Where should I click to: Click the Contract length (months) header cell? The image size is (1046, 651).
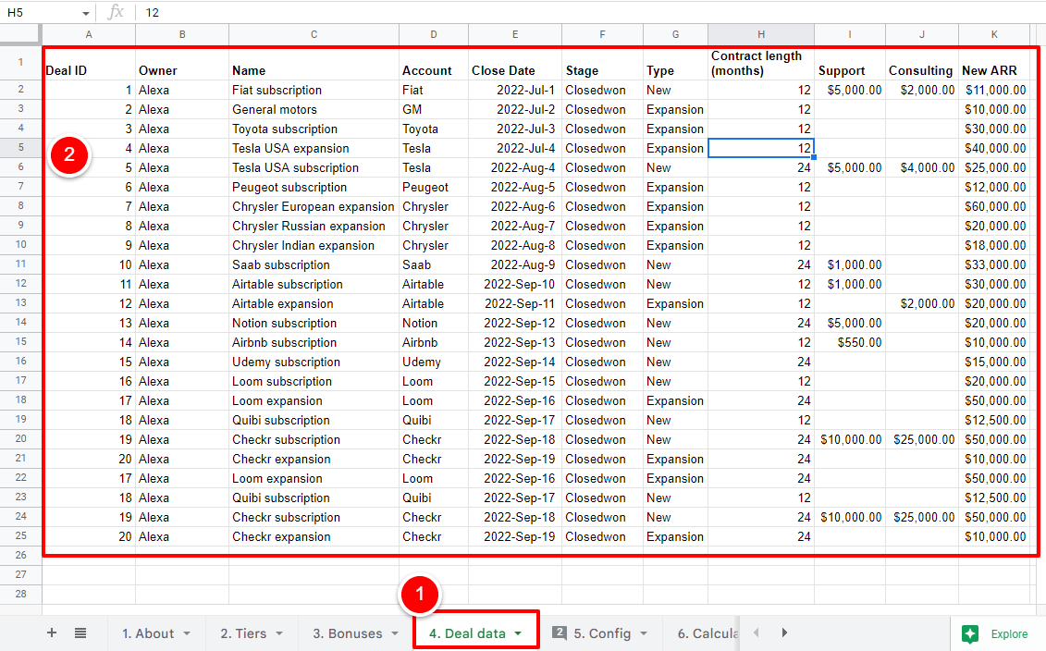pos(761,63)
